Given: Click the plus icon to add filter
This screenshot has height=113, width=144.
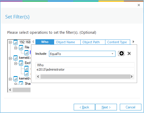Looking at the screenshot, I should (x=121, y=53).
